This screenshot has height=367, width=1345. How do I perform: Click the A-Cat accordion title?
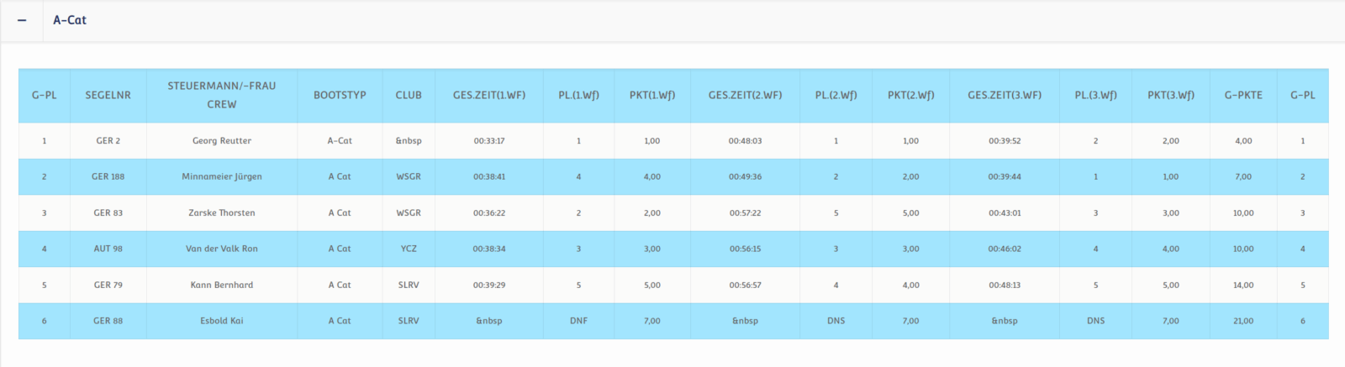70,20
